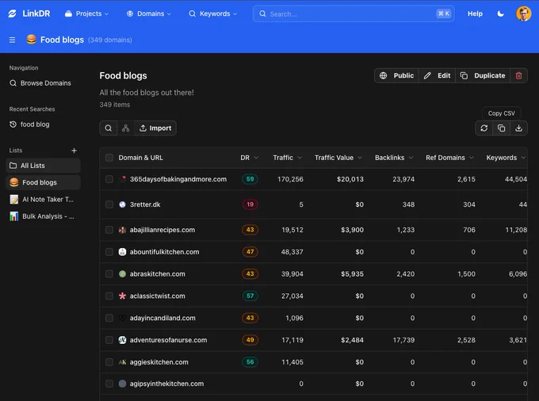Click the Copy CSV clipboard icon
Screen dimensions: 539x401
502,128
